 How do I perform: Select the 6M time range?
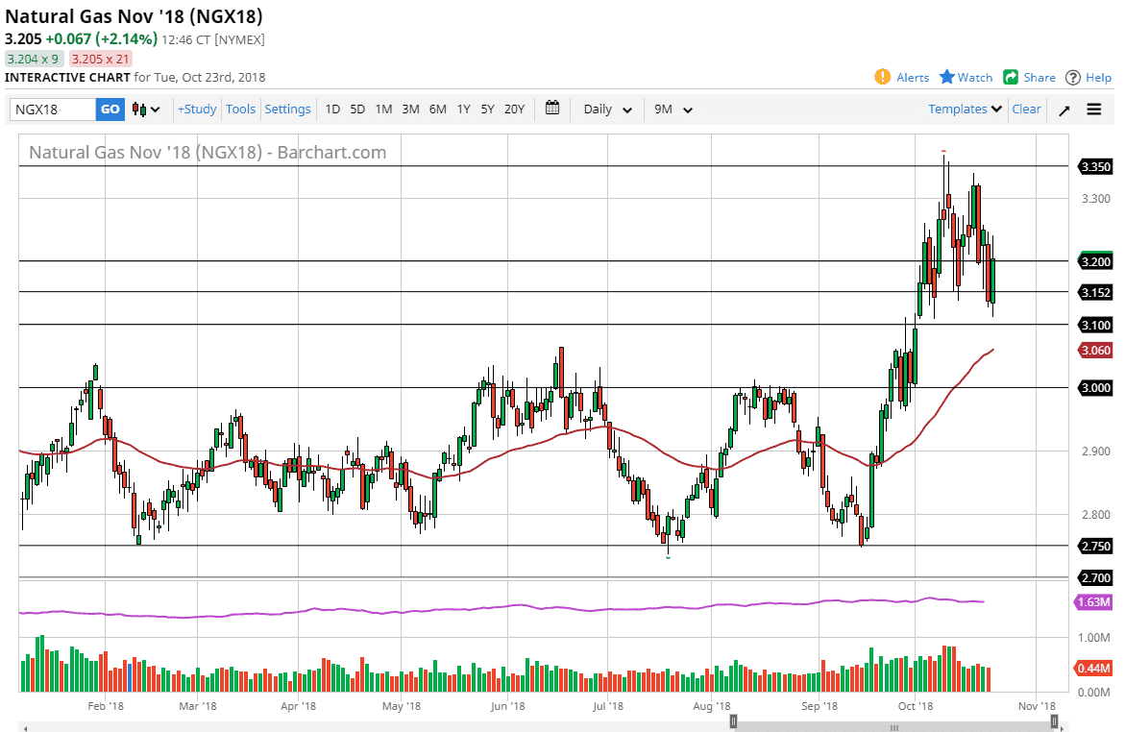coord(438,110)
